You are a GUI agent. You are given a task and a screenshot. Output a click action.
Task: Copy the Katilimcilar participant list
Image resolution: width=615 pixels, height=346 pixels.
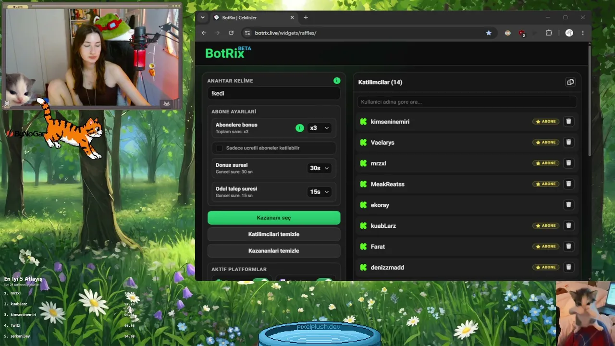coord(570,82)
